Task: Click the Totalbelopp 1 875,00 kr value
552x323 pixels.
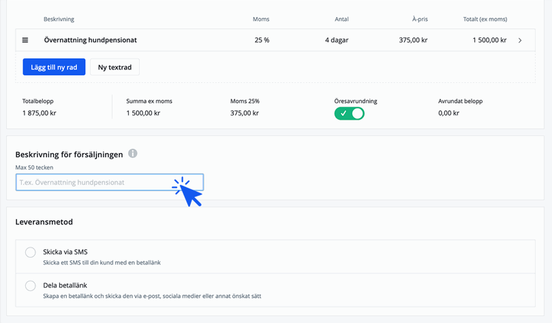Action: click(x=39, y=113)
